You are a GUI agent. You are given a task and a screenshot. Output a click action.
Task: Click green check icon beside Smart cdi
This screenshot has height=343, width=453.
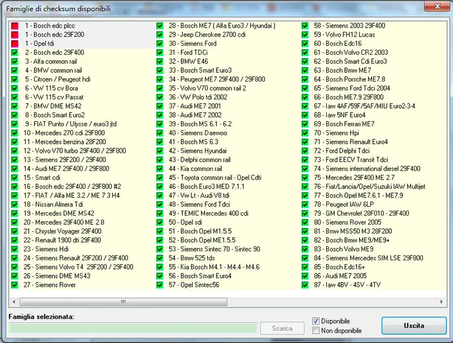15,178
